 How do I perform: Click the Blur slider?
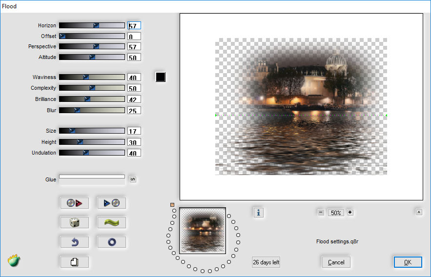tap(92, 110)
